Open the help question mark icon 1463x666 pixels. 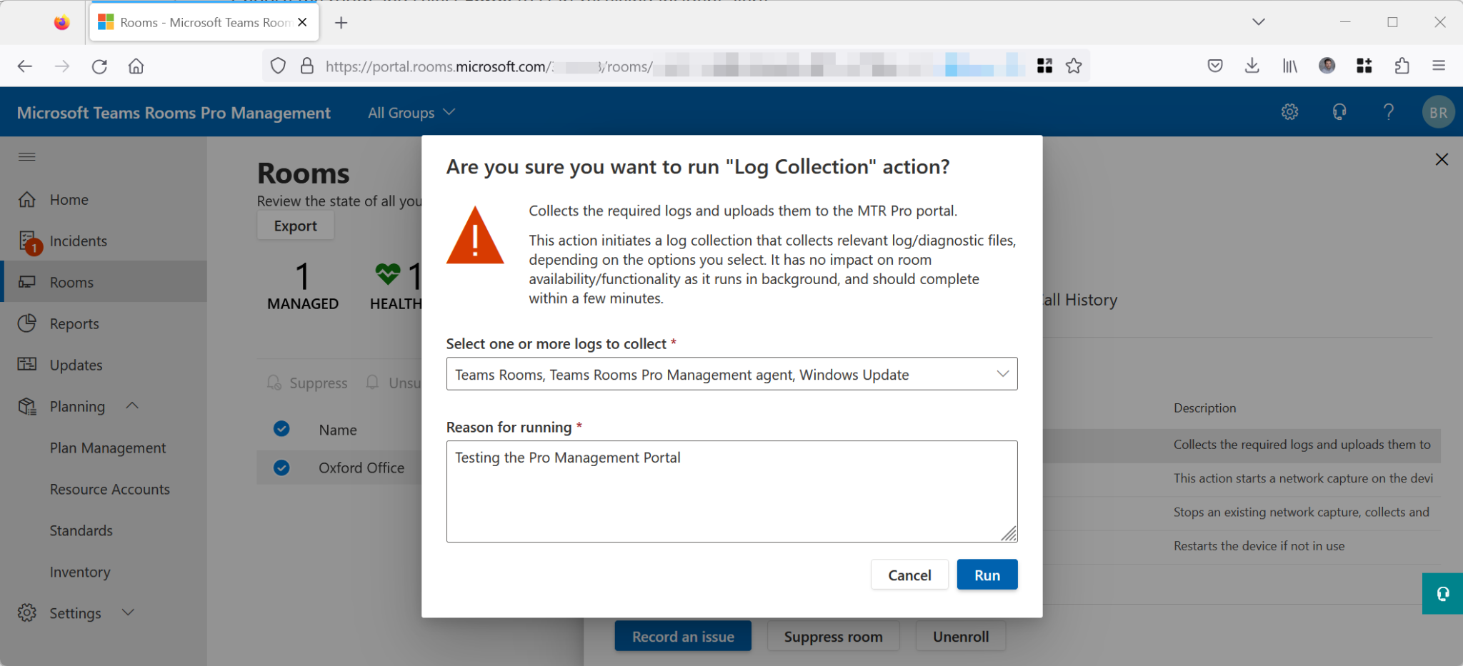1389,111
